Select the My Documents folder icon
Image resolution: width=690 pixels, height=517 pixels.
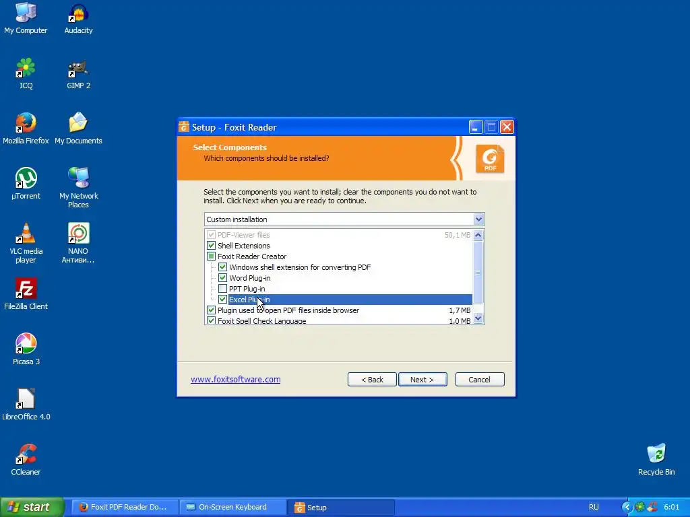78,129
